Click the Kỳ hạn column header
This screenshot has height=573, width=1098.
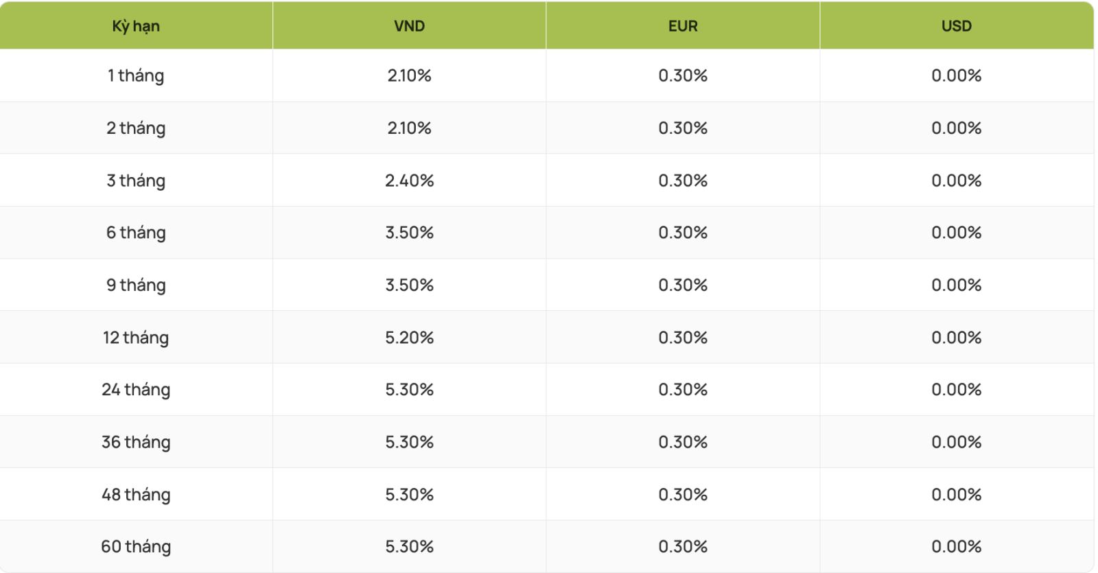coord(136,26)
